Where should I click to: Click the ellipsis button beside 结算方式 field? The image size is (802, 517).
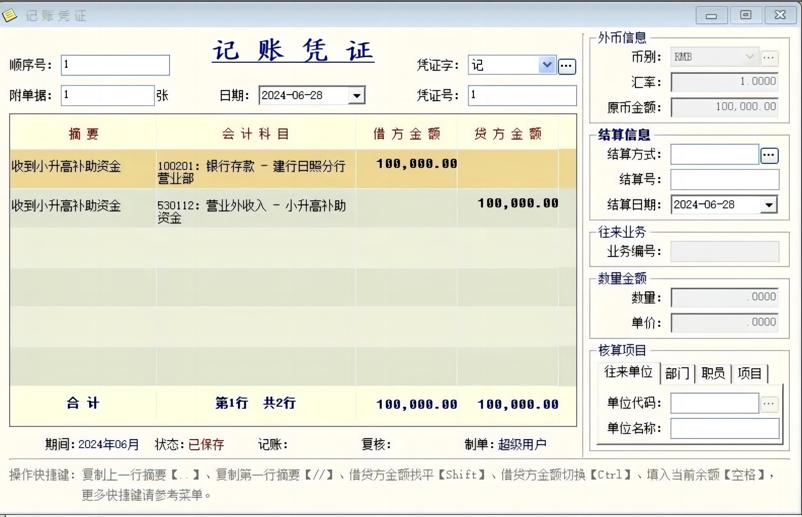click(x=769, y=155)
